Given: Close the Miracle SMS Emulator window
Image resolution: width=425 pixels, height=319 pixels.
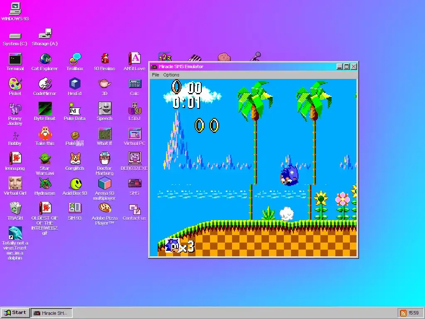Looking at the screenshot, I should click(354, 66).
